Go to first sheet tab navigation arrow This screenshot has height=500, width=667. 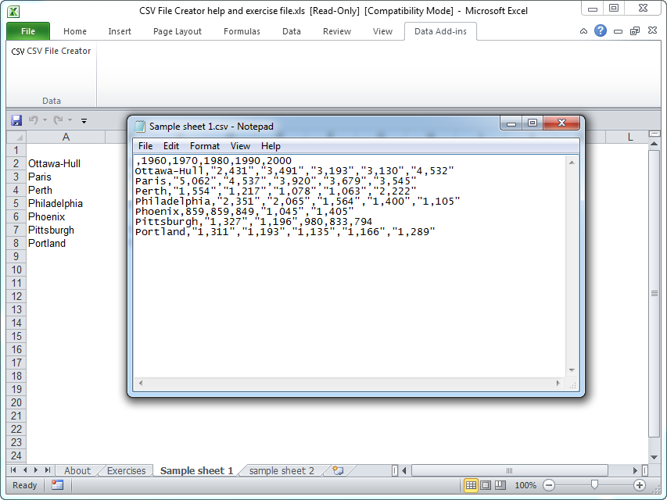(x=13, y=470)
